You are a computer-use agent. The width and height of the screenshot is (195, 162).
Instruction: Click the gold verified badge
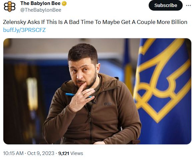(x=64, y=4)
